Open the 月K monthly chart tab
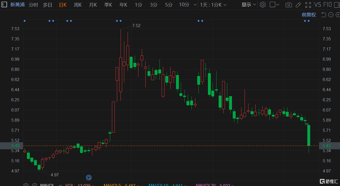 click(93, 5)
